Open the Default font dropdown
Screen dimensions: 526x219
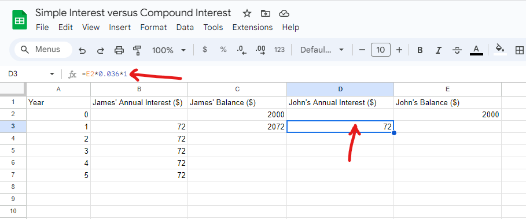click(322, 50)
